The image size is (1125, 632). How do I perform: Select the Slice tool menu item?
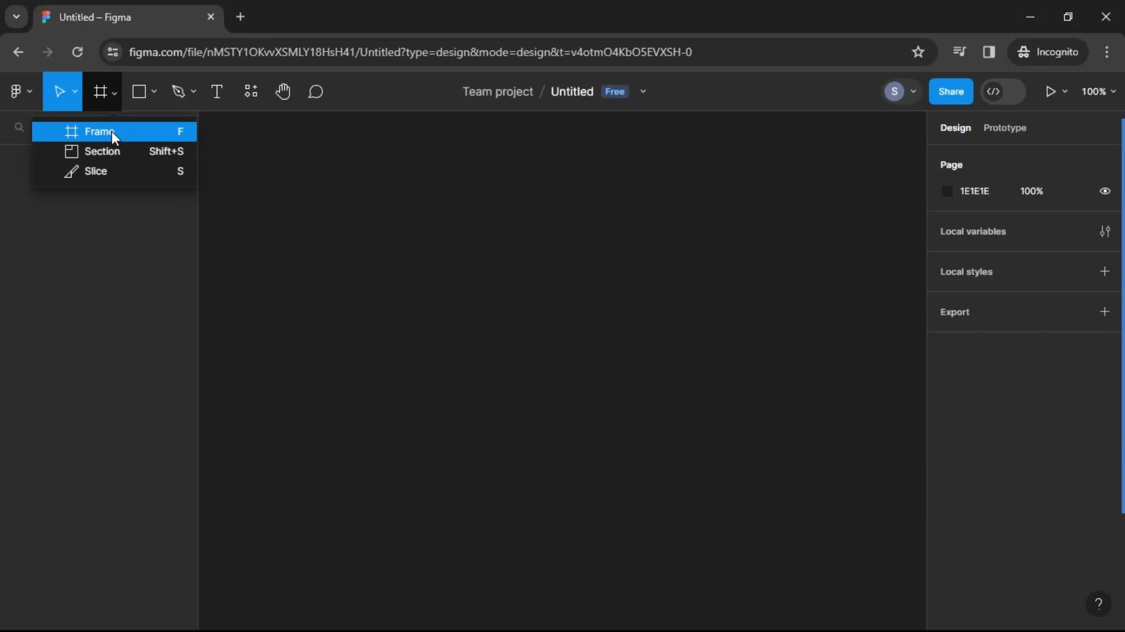(x=96, y=171)
